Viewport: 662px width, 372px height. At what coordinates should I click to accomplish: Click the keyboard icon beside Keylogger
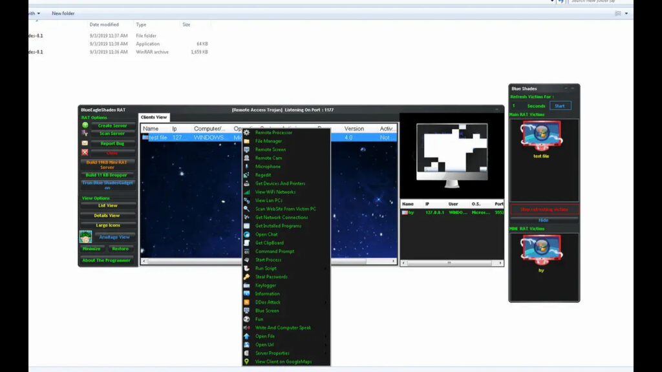246,285
